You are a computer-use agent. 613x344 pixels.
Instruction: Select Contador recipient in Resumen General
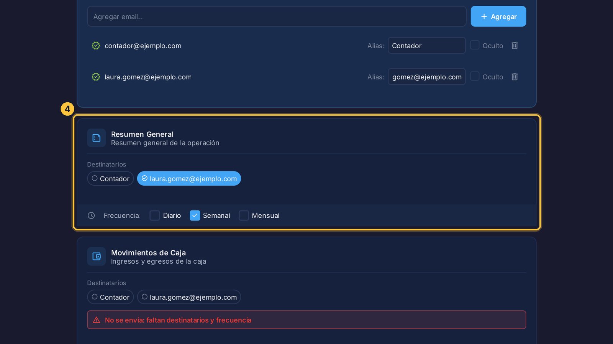click(x=110, y=178)
